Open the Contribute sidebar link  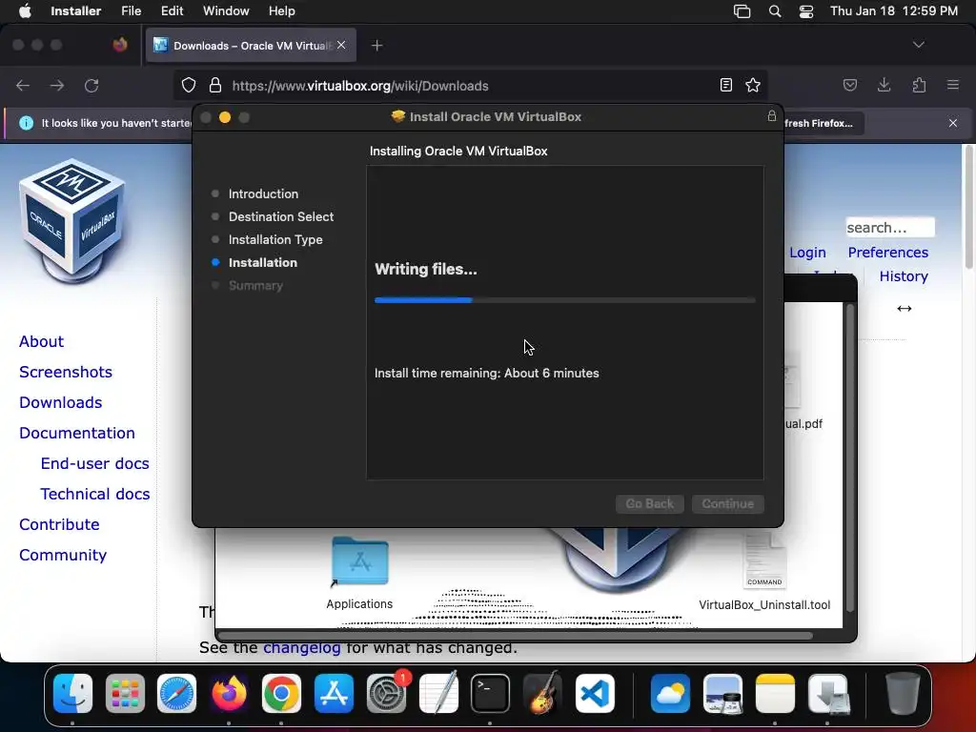click(x=59, y=525)
